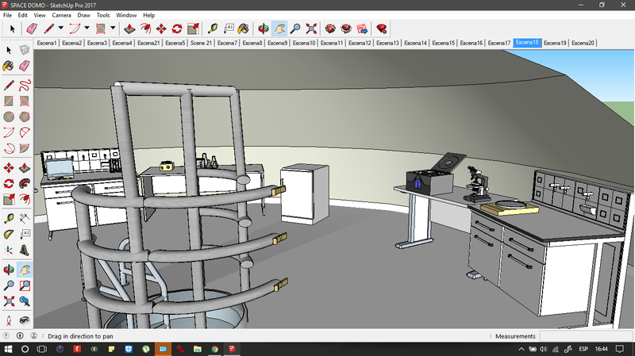Go to the Escena20 scene tab
This screenshot has height=356, width=635.
pos(583,43)
